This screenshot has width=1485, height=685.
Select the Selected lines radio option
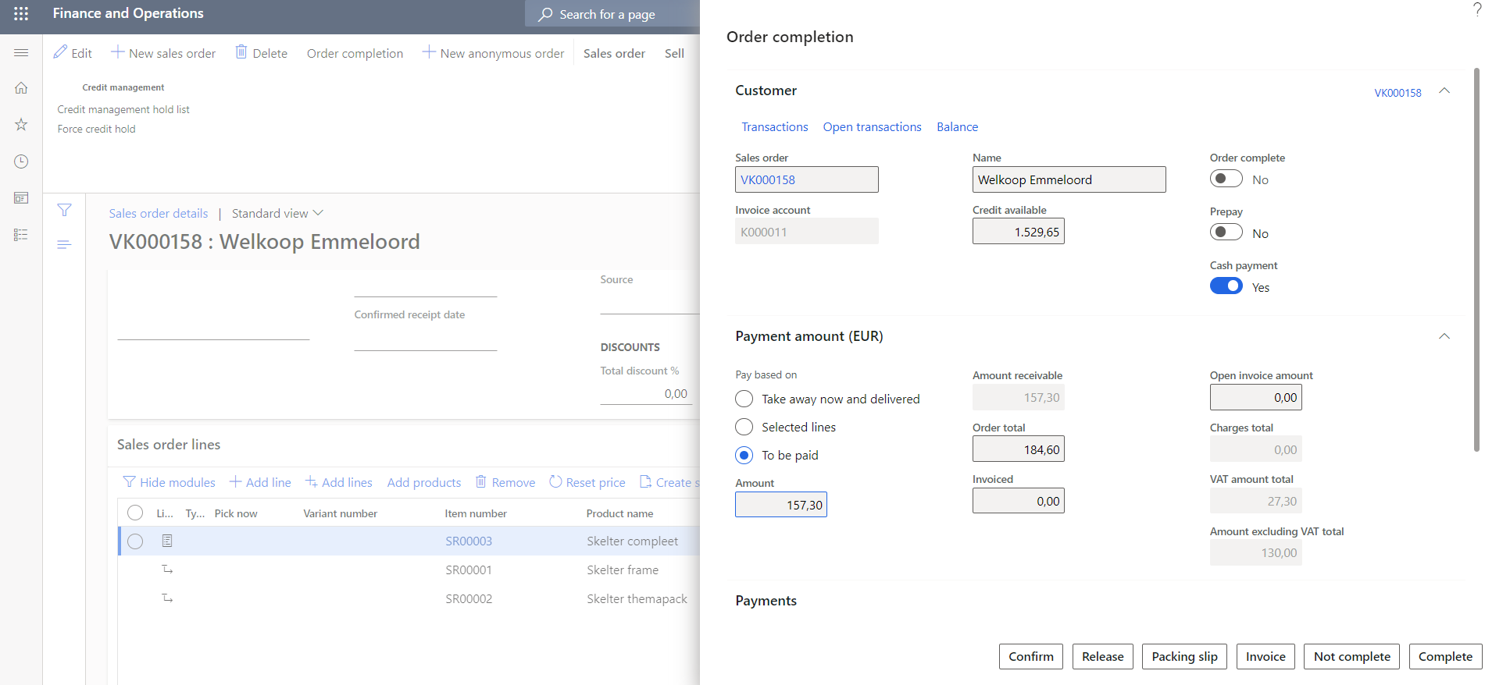pos(744,427)
